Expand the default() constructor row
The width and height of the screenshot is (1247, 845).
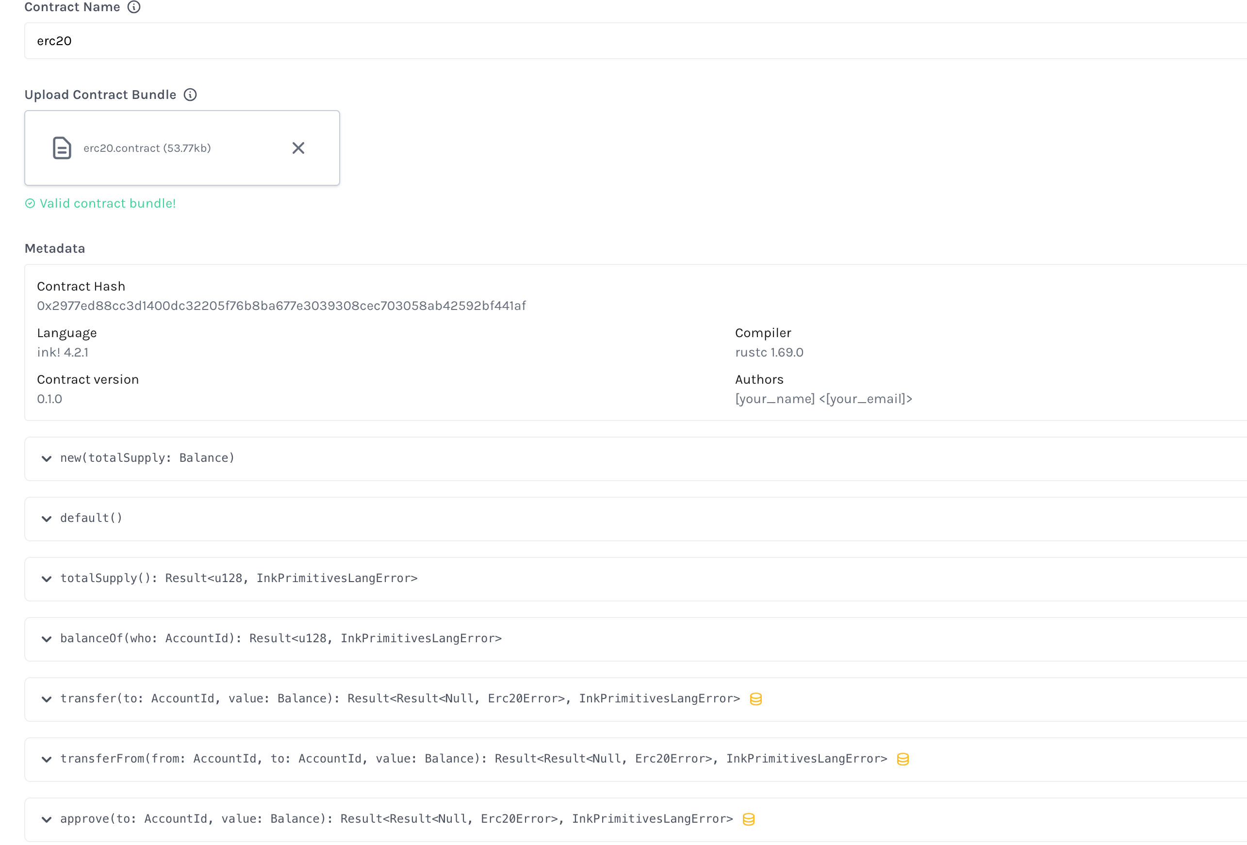(x=47, y=519)
